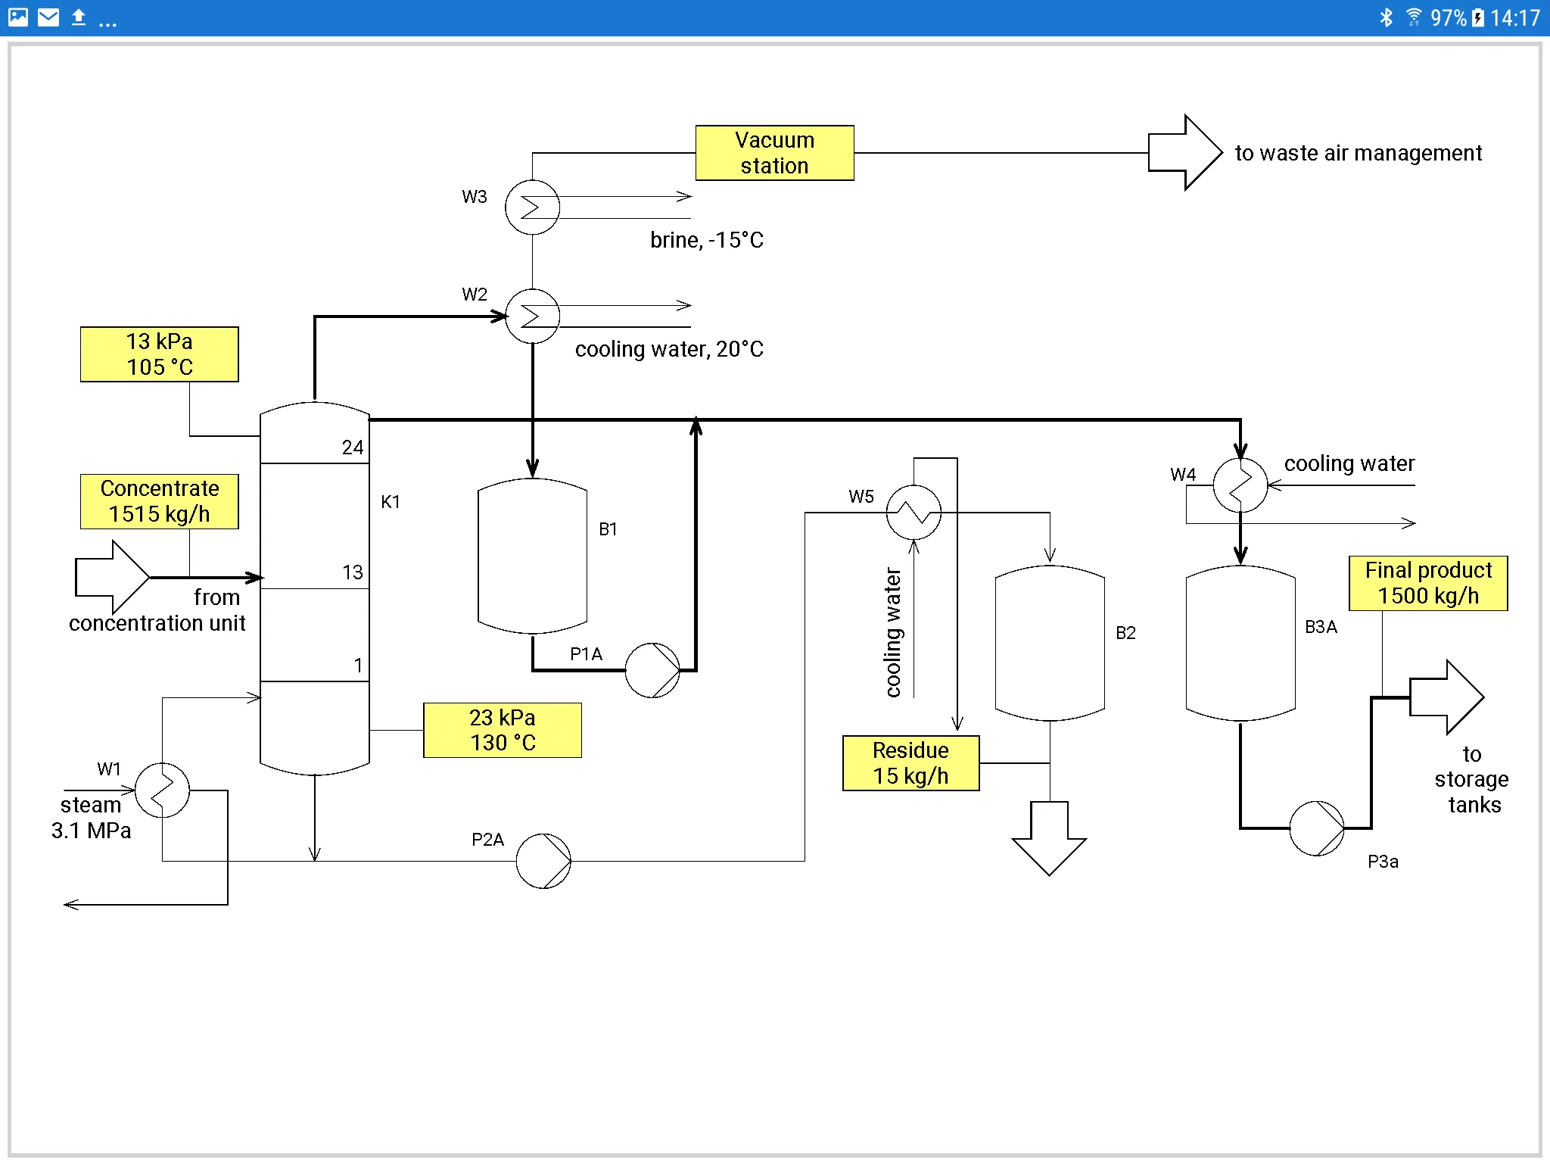Select the Final product 1500 kg/h label
1550x1163 pixels.
pyautogui.click(x=1428, y=583)
